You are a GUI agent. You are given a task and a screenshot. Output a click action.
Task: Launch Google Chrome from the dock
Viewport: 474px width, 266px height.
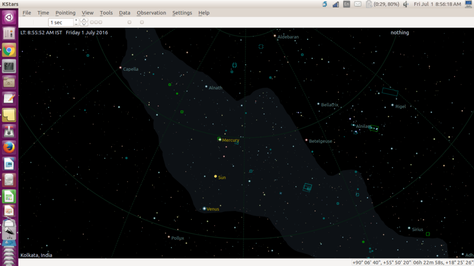coord(9,50)
